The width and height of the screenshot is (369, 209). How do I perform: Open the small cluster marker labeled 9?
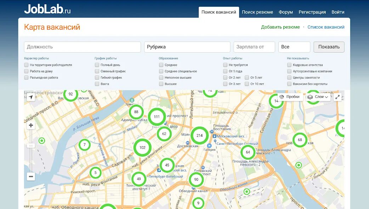click(198, 203)
